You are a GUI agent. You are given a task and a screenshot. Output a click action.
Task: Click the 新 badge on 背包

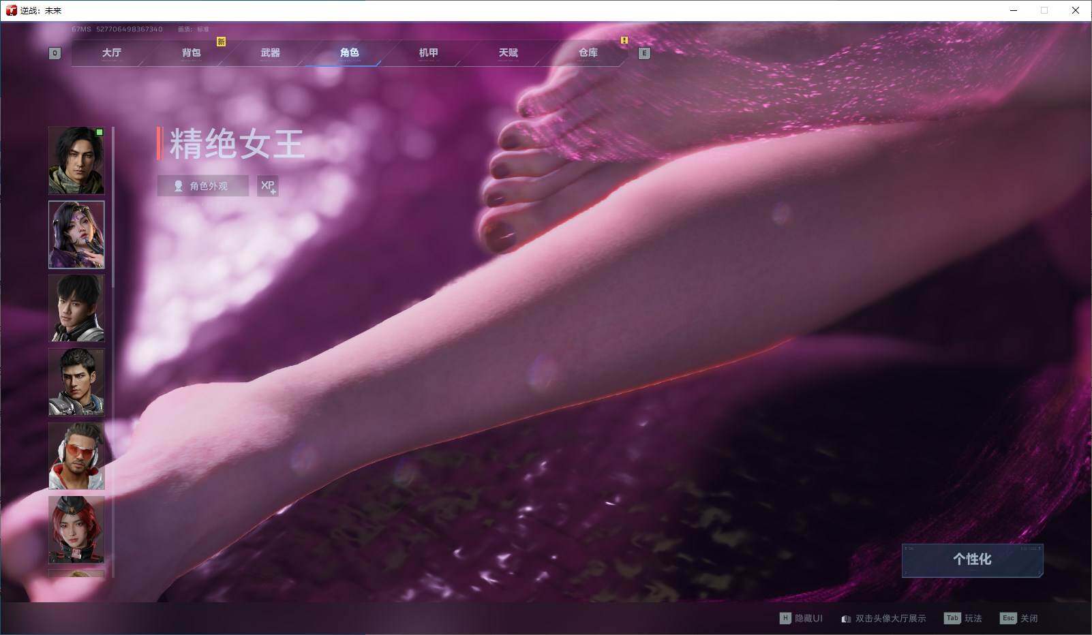(x=221, y=42)
